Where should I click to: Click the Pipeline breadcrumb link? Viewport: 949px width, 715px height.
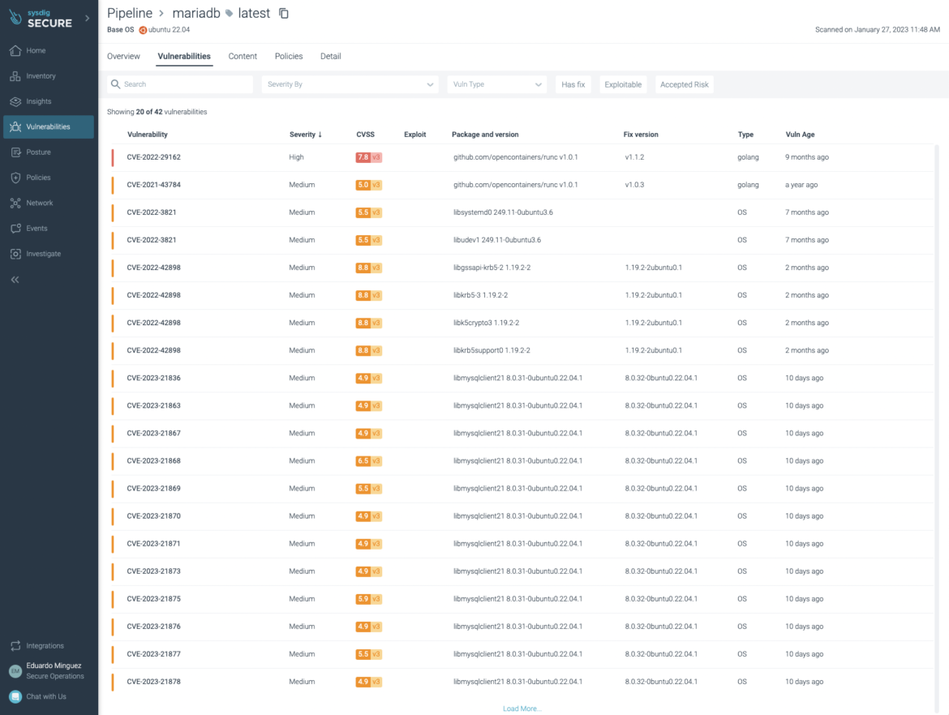pos(130,13)
